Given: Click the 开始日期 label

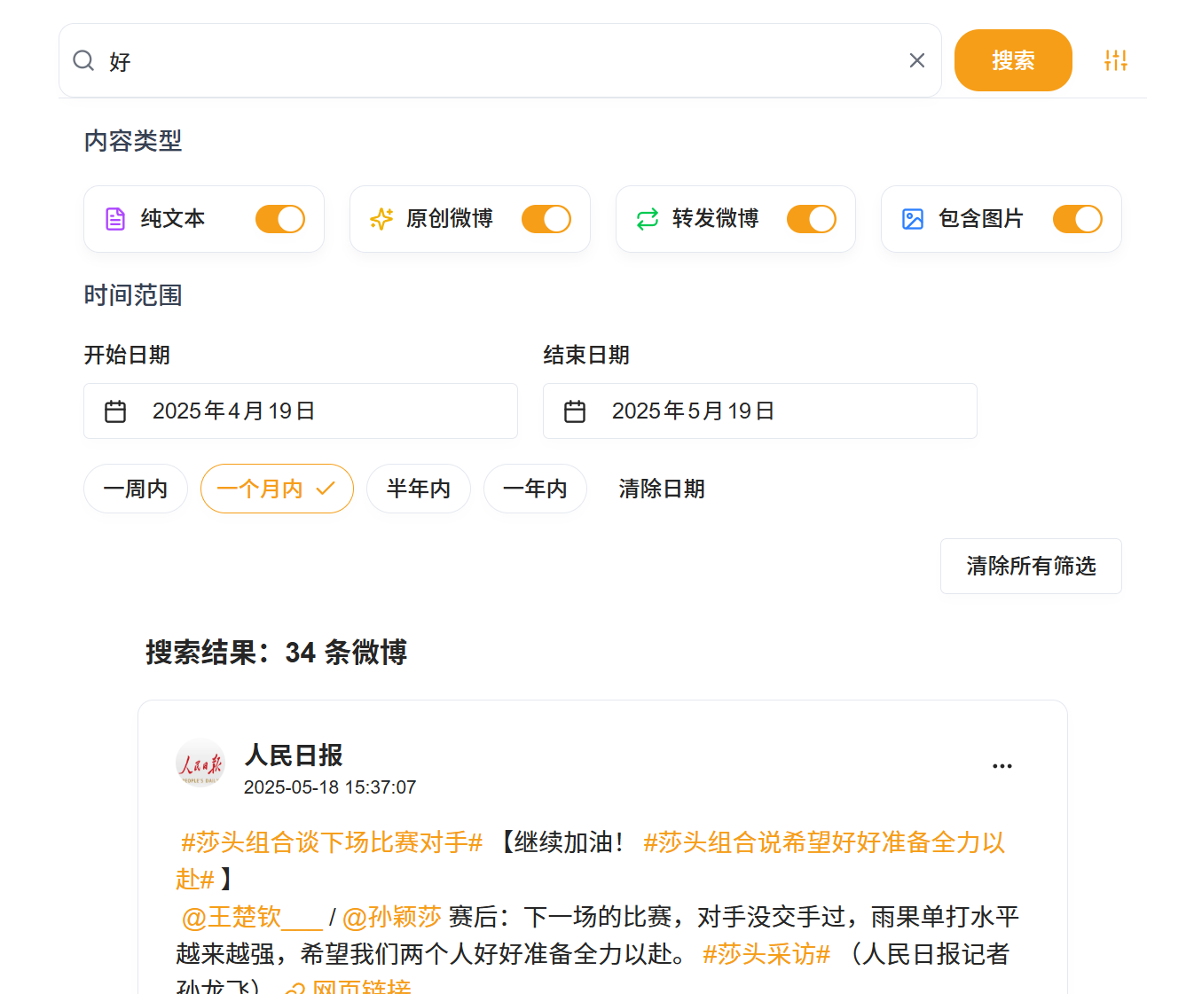Looking at the screenshot, I should click(127, 356).
